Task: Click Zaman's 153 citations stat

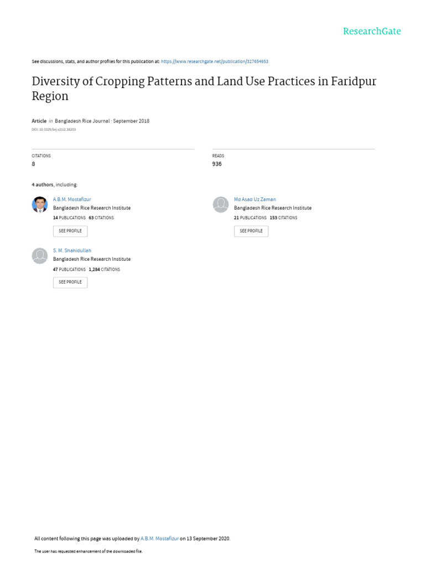Action: tap(283, 218)
